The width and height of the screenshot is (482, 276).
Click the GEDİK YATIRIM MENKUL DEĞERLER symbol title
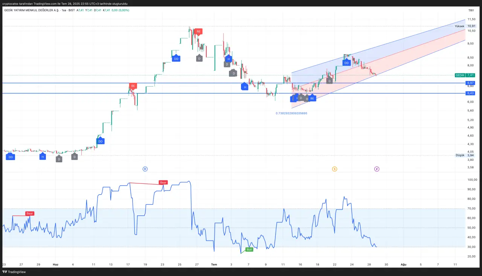point(32,10)
